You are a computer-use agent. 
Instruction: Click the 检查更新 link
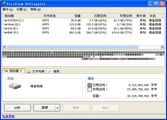click(x=9, y=116)
